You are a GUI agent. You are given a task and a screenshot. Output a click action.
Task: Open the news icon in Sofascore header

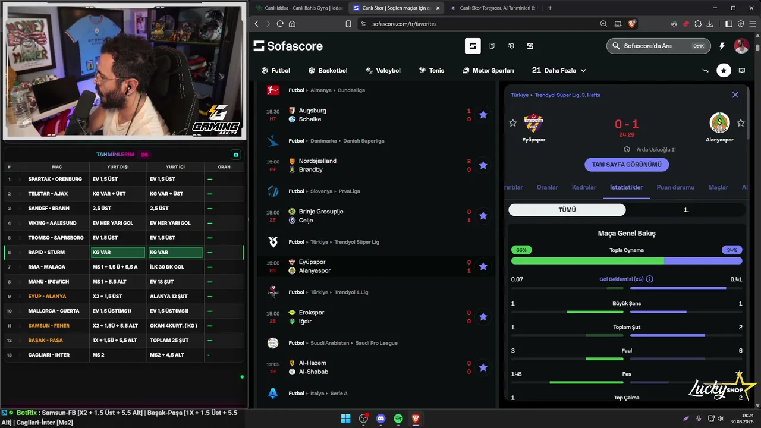[x=492, y=46]
